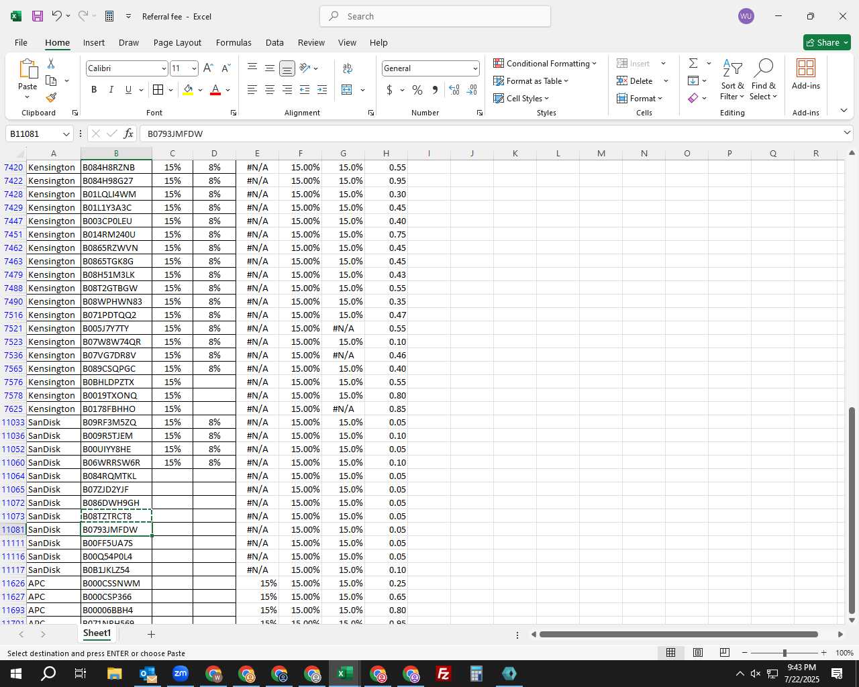Toggle Italic formatting
The width and height of the screenshot is (859, 687).
111,90
